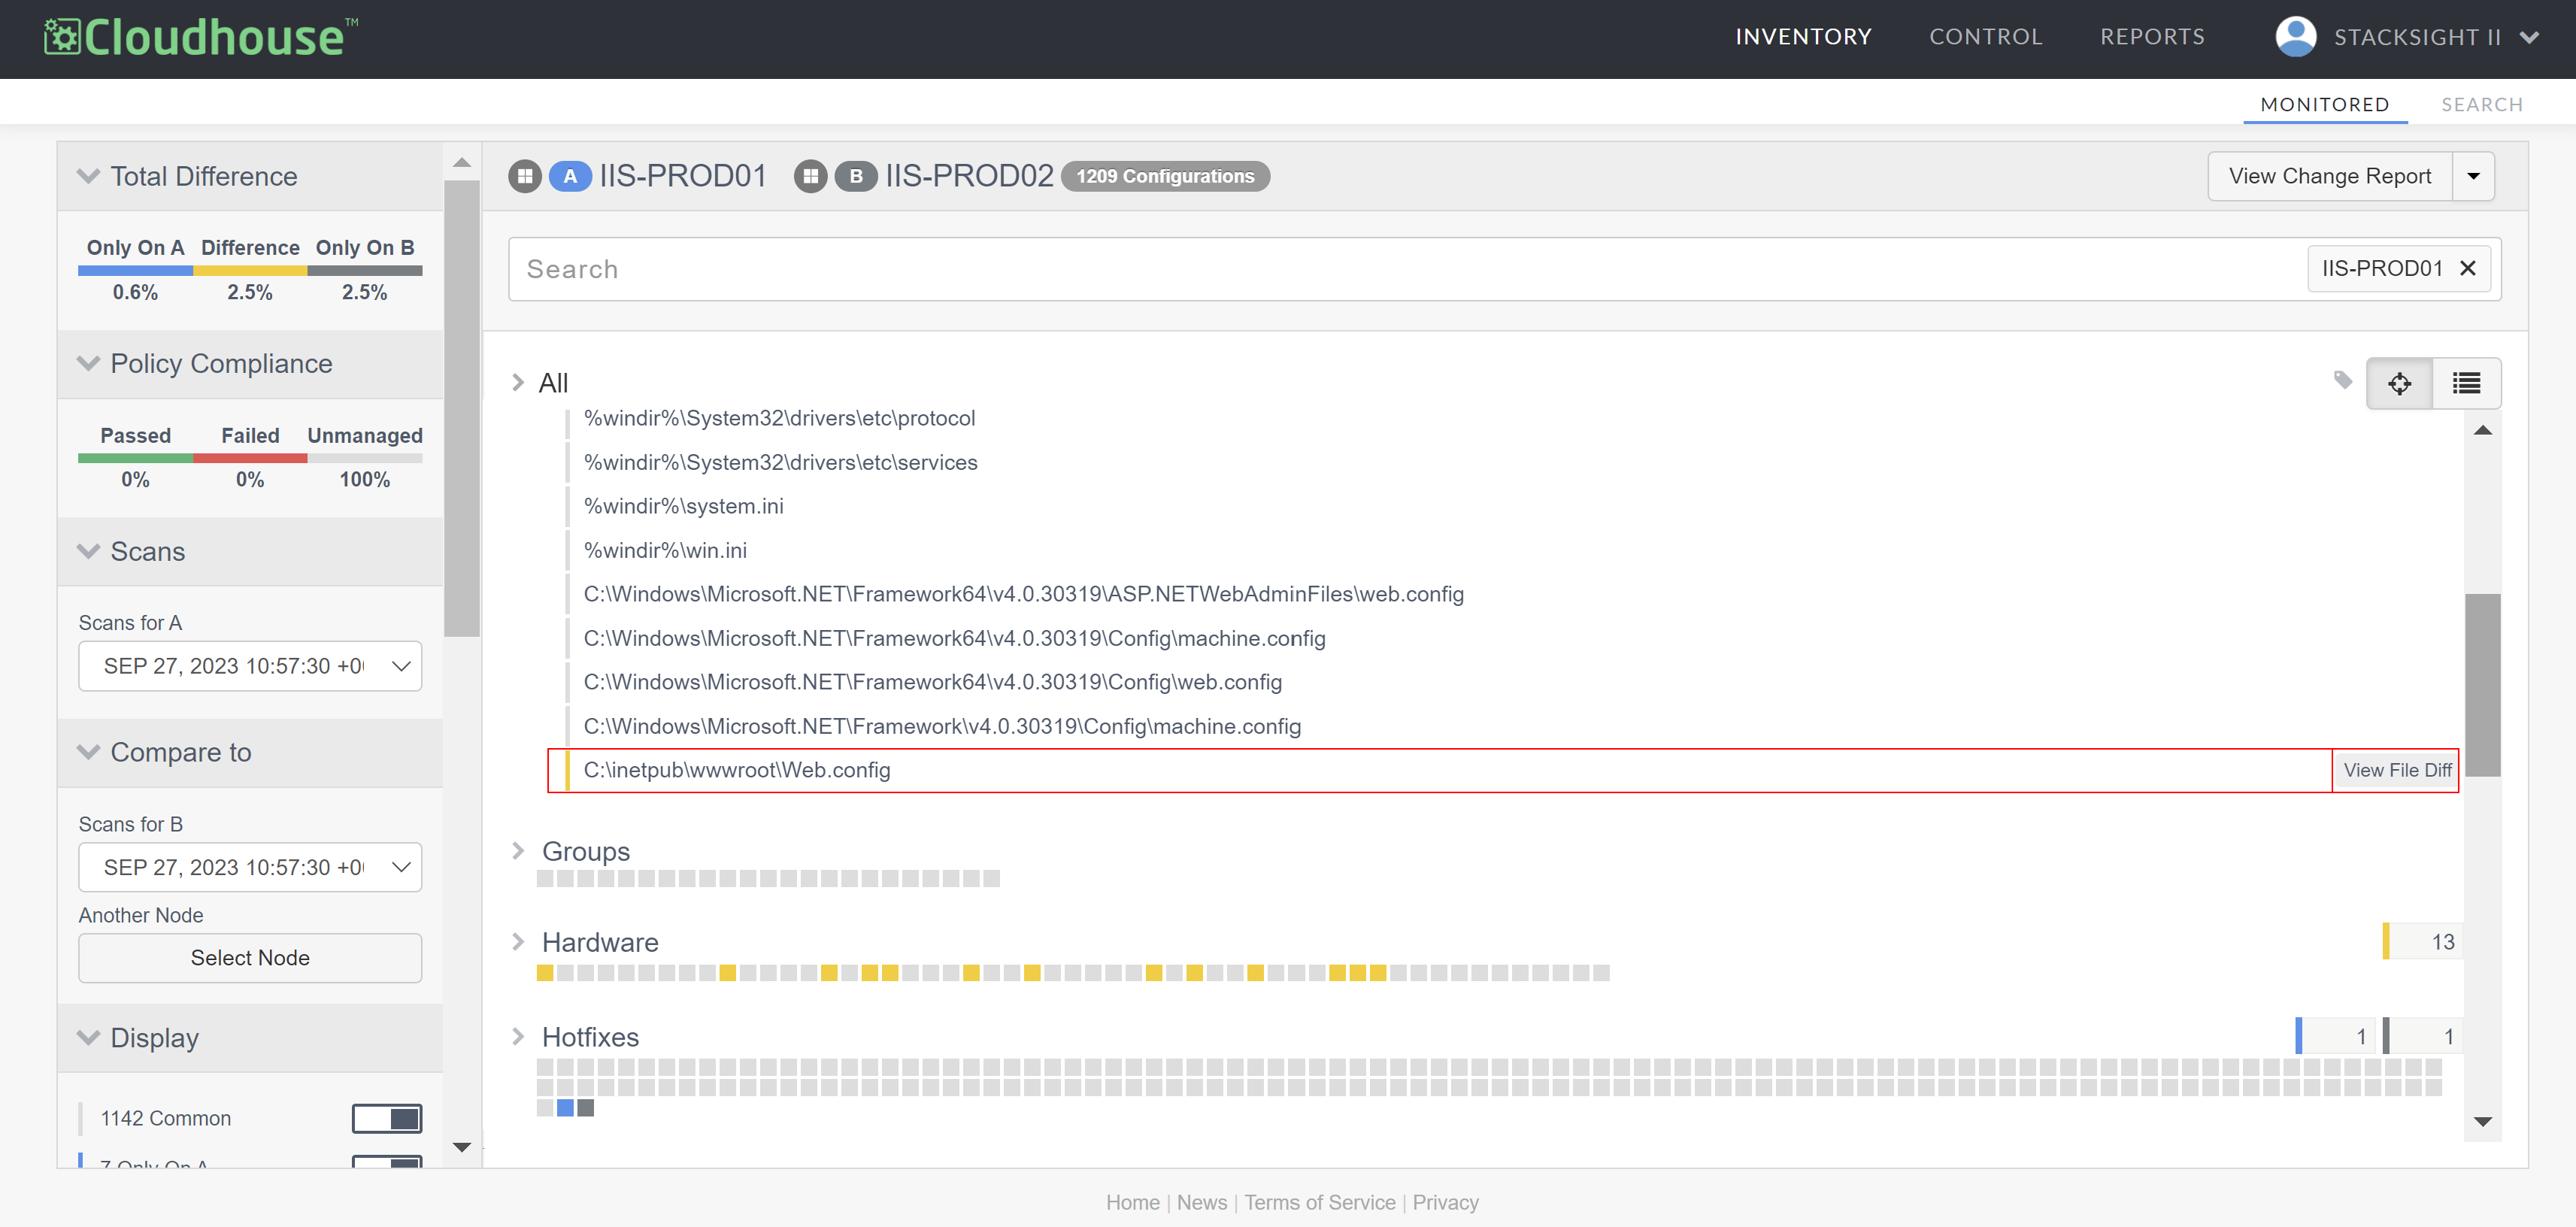The image size is (2576, 1227).
Task: Open the STACKSIGHT II account menu chevron
Action: pos(2529,38)
